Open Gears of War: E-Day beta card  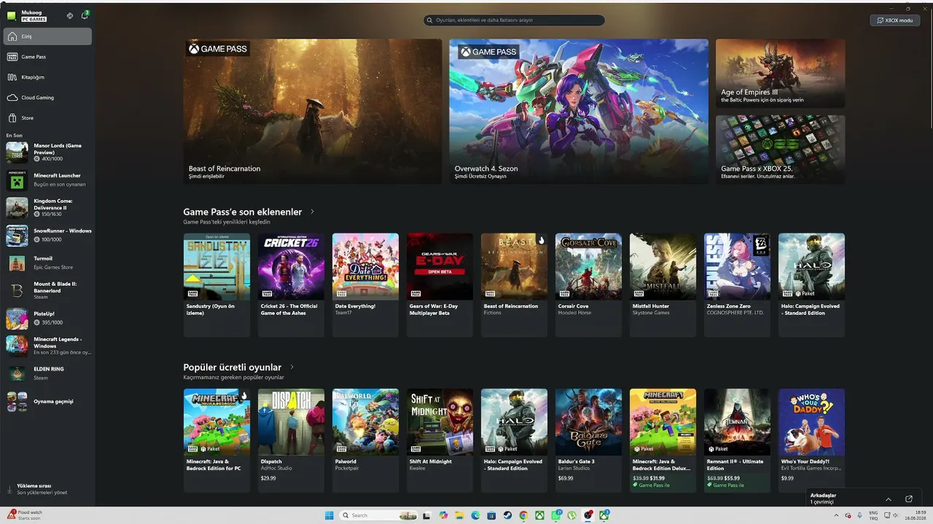(x=440, y=285)
